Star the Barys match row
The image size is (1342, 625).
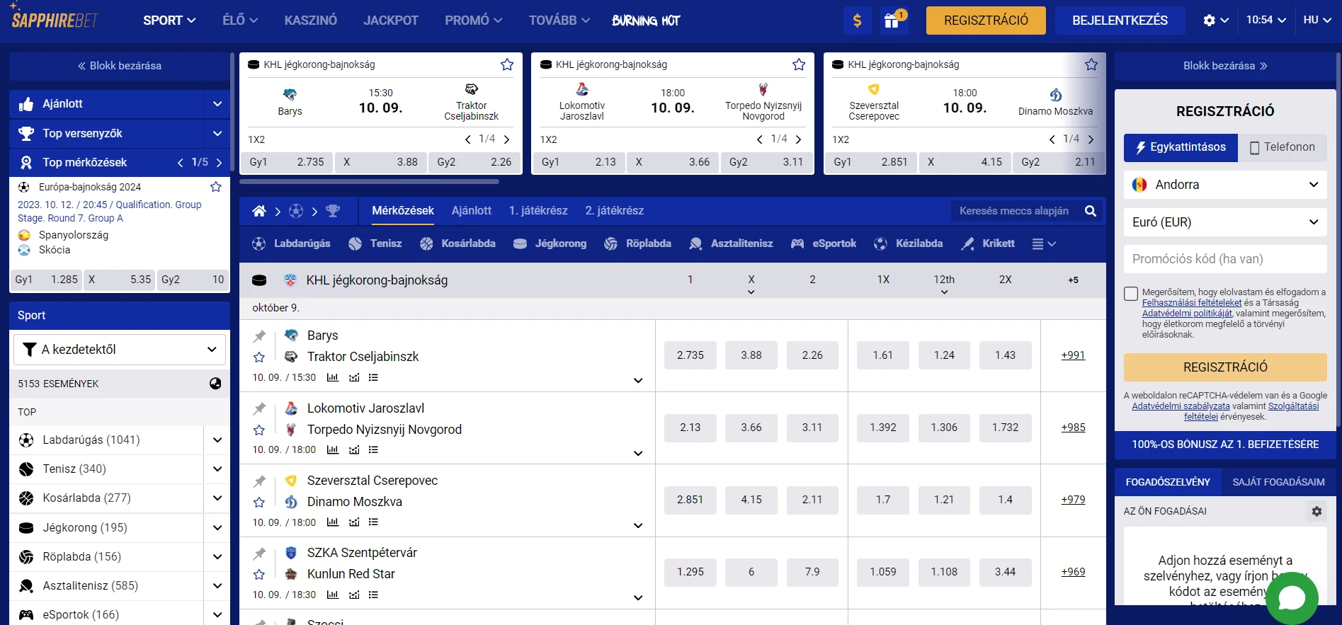coord(259,357)
